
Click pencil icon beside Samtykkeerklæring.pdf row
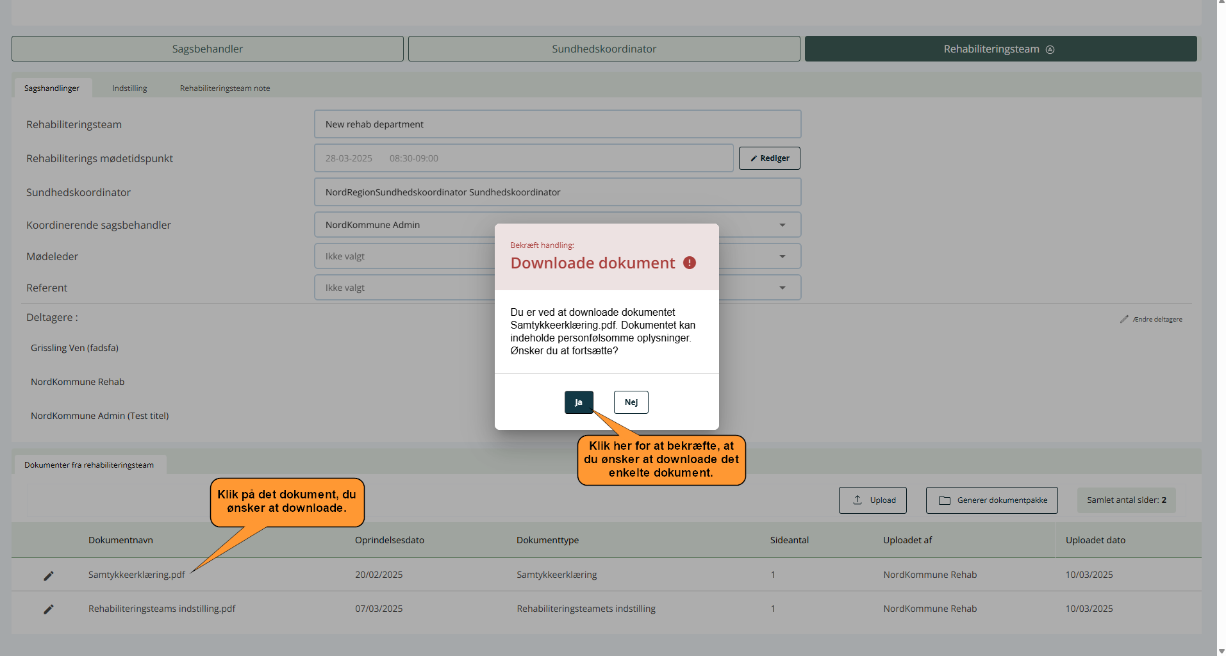(x=48, y=575)
